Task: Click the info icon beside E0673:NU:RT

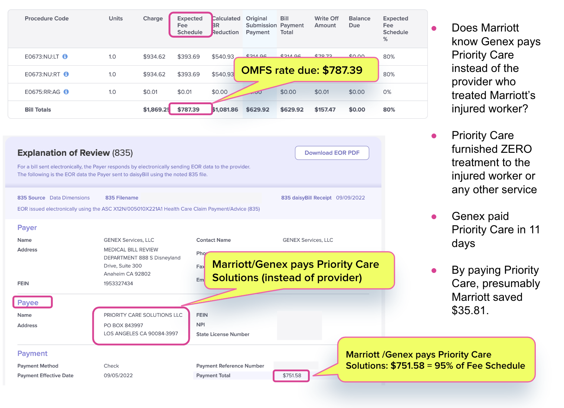Action: (66, 74)
